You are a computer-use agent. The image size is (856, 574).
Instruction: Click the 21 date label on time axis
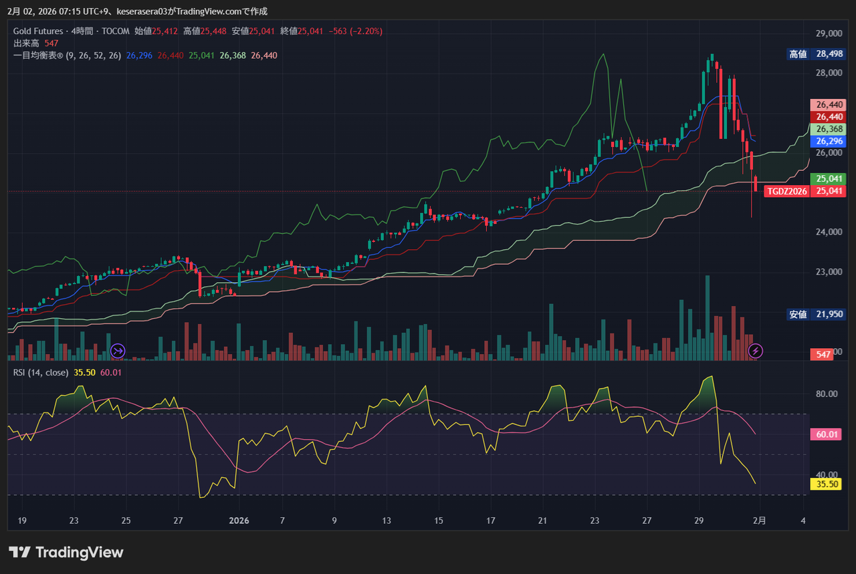[542, 521]
